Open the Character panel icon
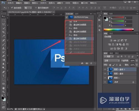The width and height of the screenshot is (139, 111). [100, 26]
